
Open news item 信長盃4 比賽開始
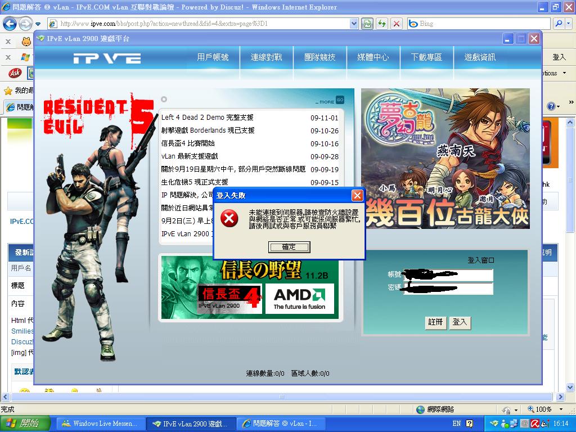tap(188, 143)
